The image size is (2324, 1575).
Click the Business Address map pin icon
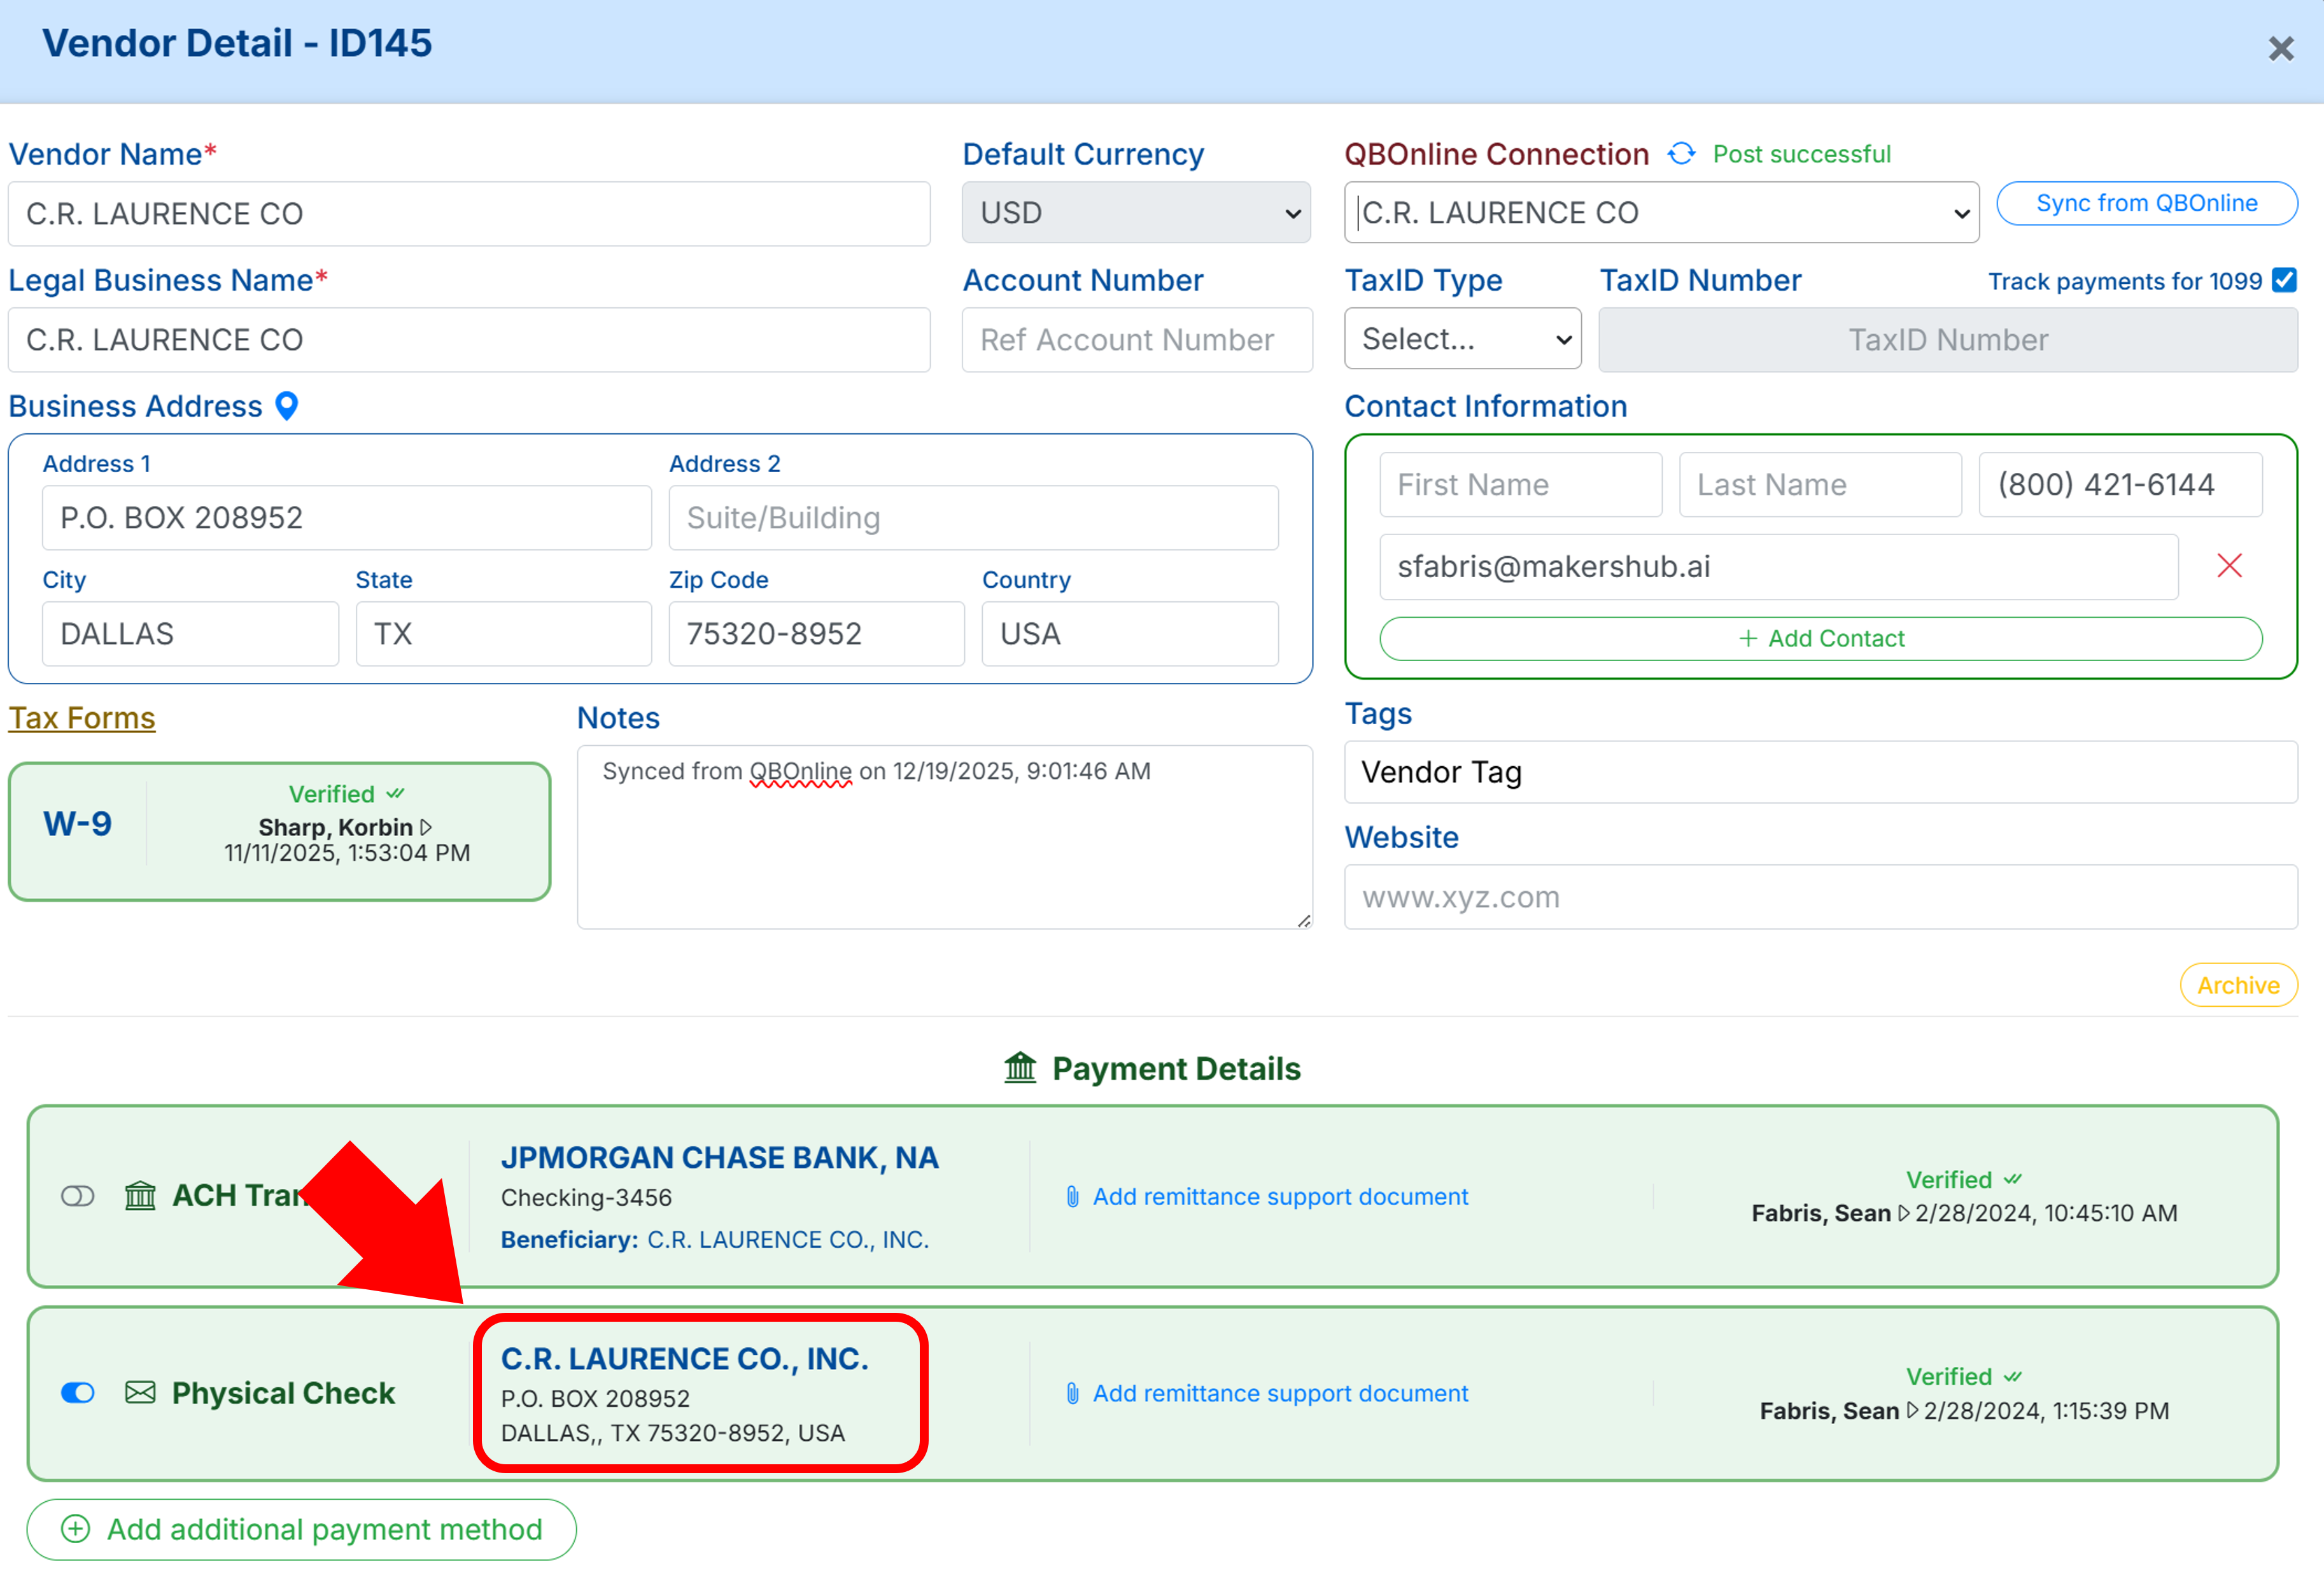(x=287, y=406)
